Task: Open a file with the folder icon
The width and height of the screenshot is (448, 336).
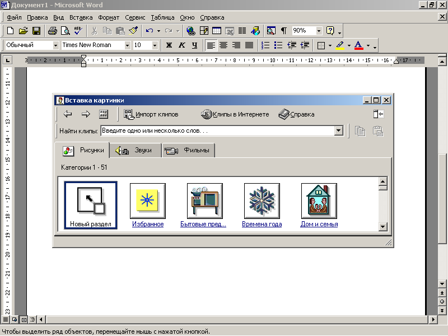Action: pos(24,31)
